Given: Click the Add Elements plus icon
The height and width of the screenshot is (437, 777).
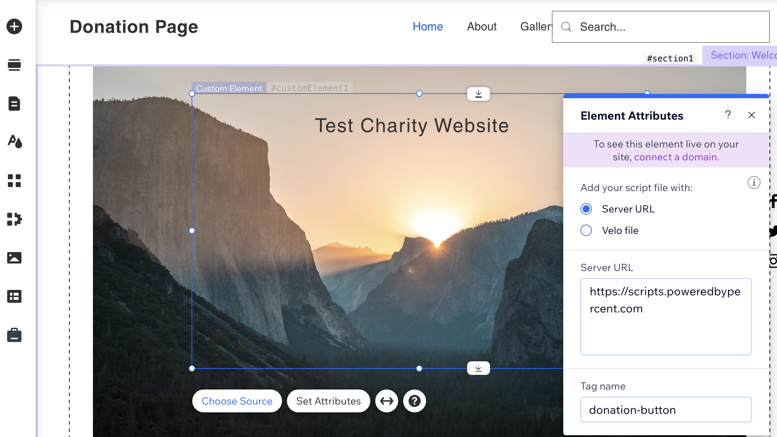Looking at the screenshot, I should (14, 26).
